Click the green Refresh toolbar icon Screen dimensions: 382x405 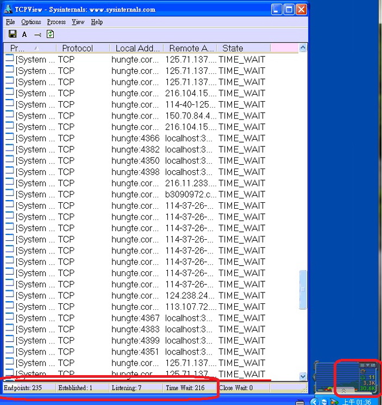[x=51, y=34]
